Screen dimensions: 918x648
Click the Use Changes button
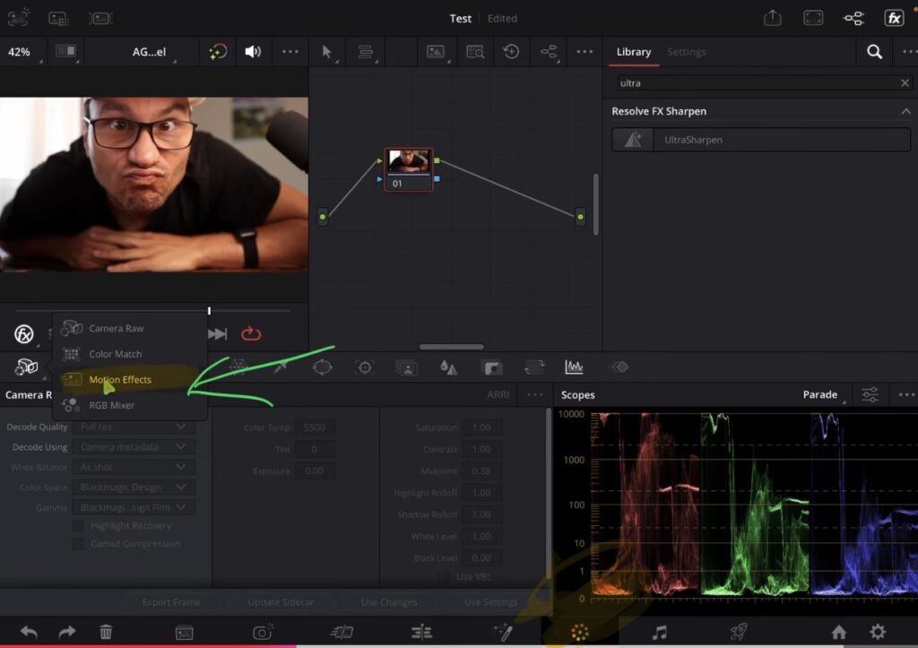tap(389, 602)
